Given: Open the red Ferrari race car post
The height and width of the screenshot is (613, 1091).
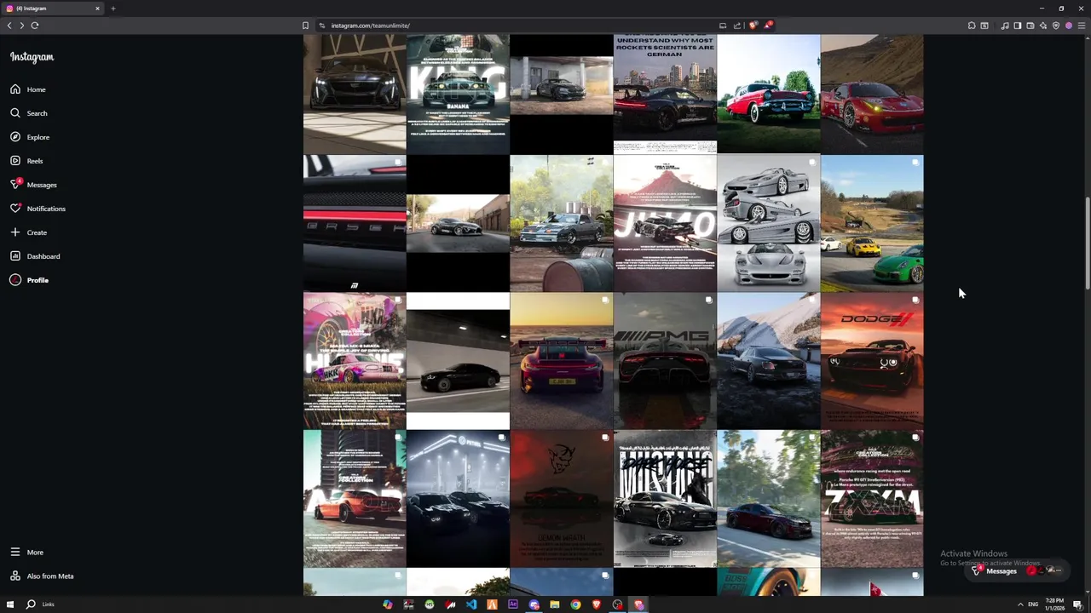Looking at the screenshot, I should [872, 94].
